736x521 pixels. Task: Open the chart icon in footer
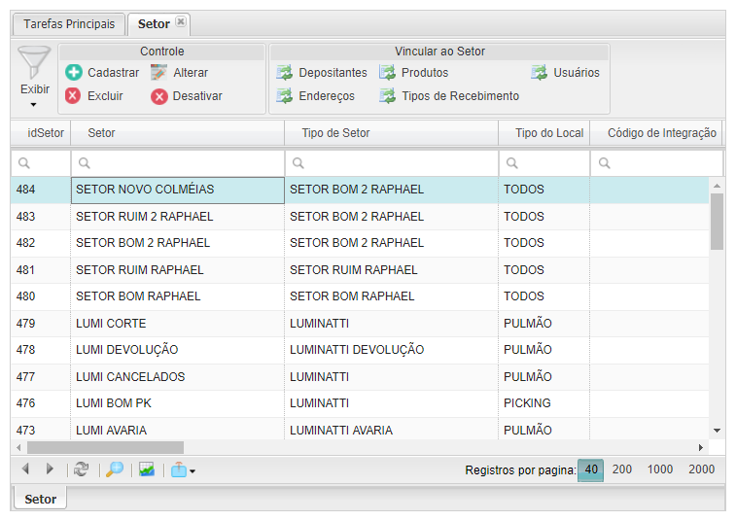click(147, 469)
